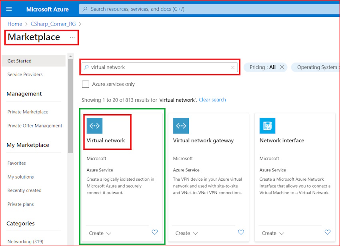Clear the marketplace search text with X
The image size is (340, 246).
(233, 67)
